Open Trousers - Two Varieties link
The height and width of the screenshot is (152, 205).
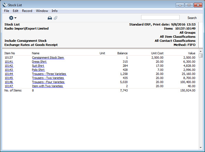click(48, 78)
